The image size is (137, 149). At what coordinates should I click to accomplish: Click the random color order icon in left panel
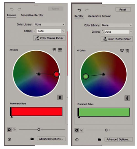click(x=54, y=50)
